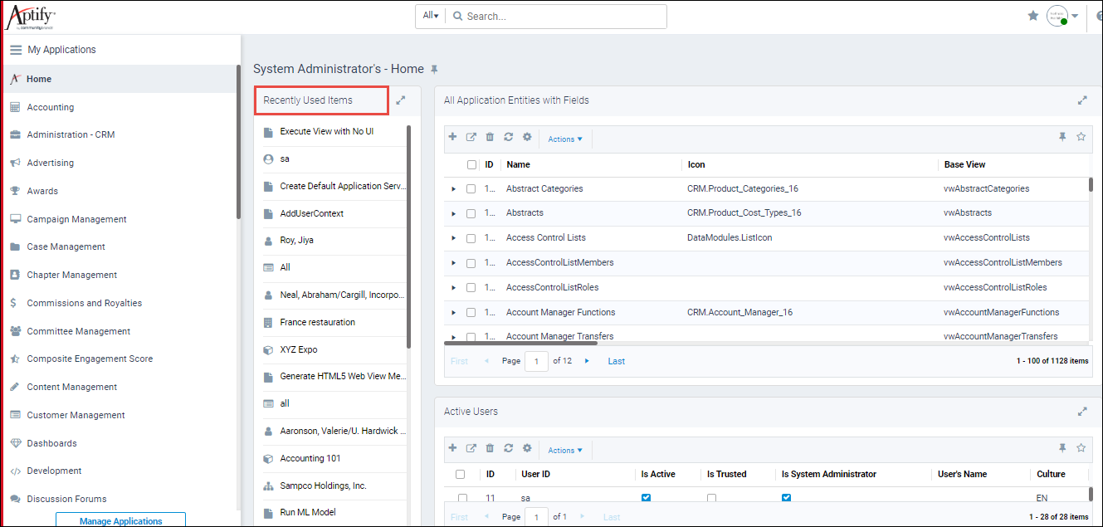Go to Last page of entities grid
Screen dimensions: 1103x527
click(616, 360)
